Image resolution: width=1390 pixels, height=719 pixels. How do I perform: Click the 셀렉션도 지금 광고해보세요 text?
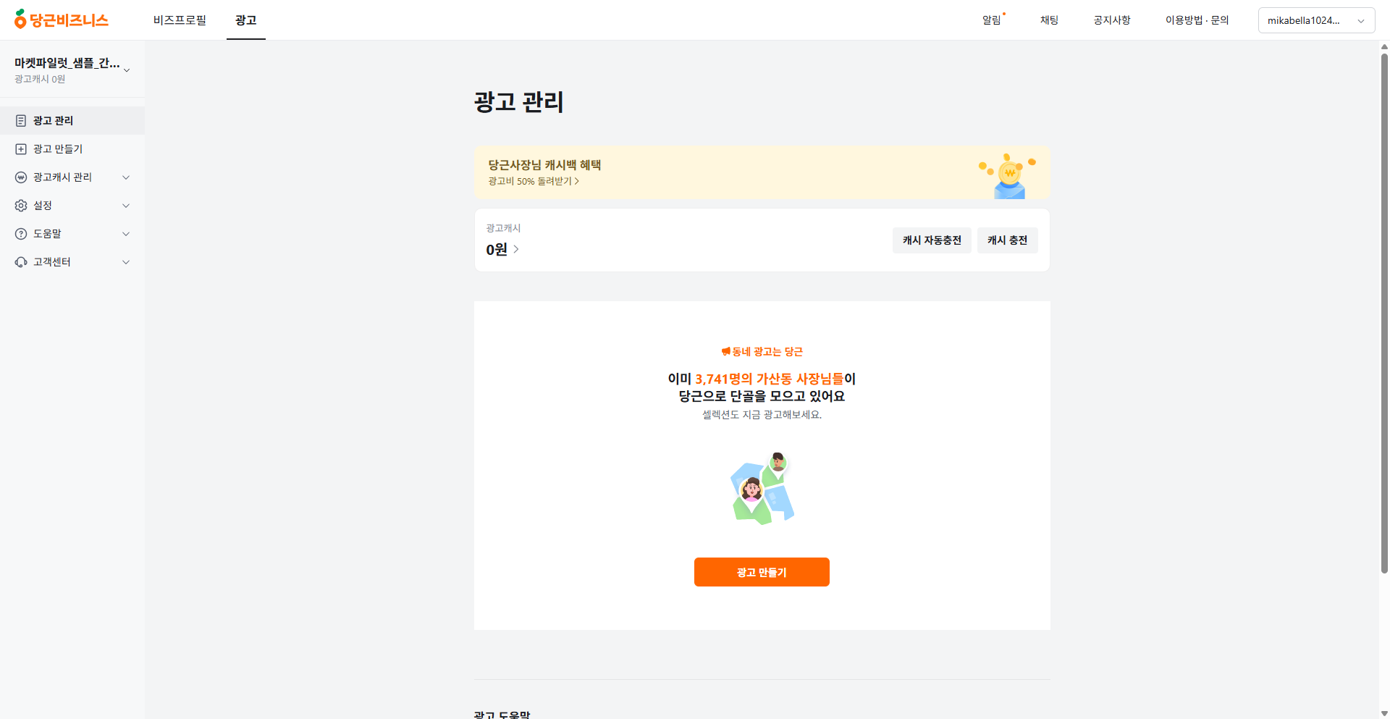click(x=762, y=415)
